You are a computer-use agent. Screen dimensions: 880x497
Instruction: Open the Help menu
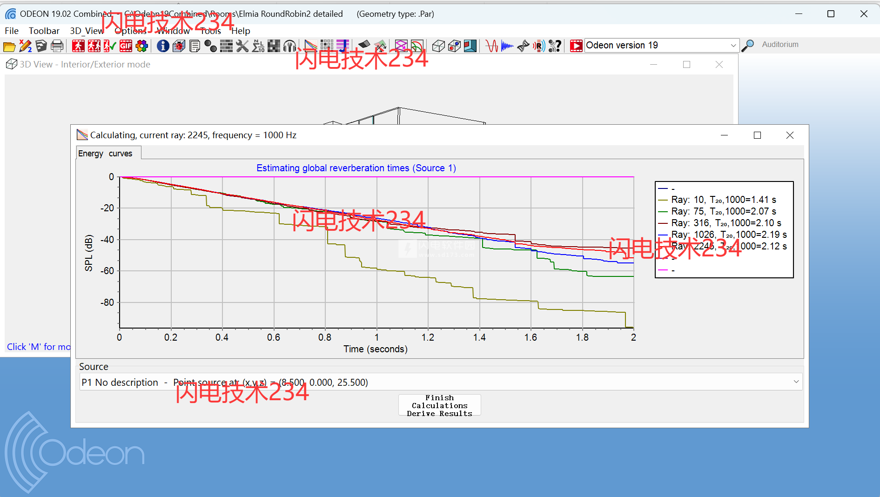(x=241, y=31)
